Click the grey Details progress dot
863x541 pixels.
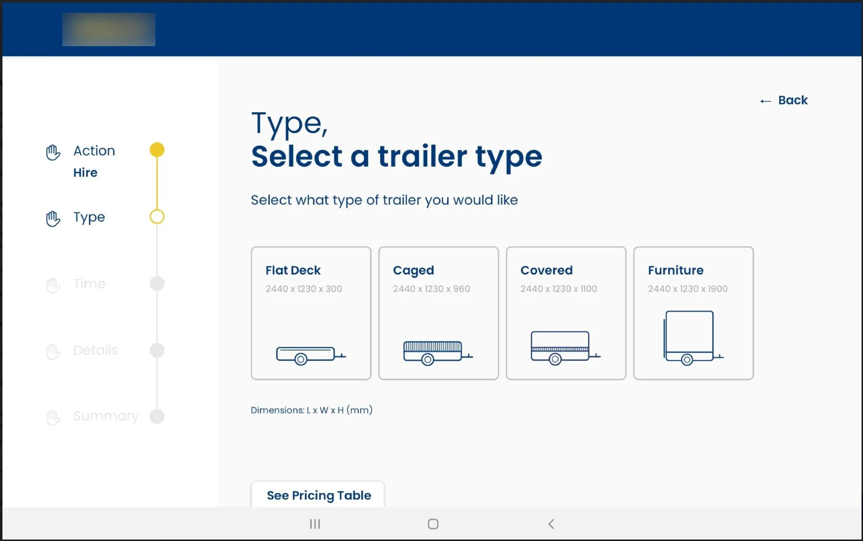tap(157, 350)
